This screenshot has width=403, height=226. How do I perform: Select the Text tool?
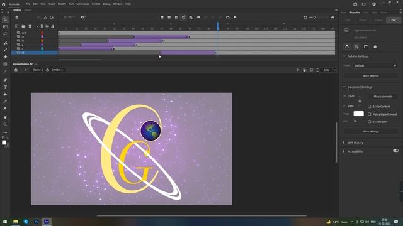tap(5, 87)
